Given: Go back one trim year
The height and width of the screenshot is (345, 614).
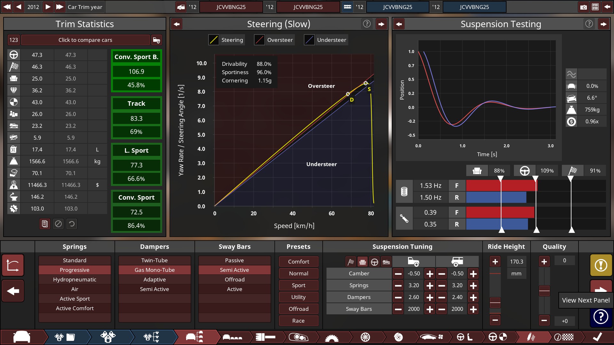Looking at the screenshot, I should (x=19, y=7).
